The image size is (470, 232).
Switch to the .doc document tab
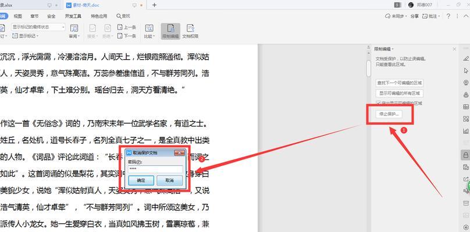[105, 5]
